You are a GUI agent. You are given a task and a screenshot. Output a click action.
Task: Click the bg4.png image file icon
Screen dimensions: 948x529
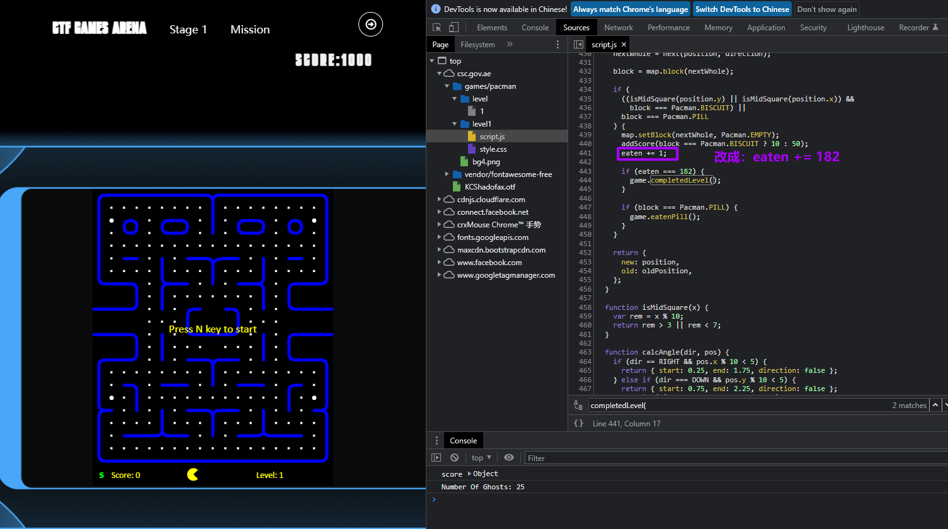(464, 162)
